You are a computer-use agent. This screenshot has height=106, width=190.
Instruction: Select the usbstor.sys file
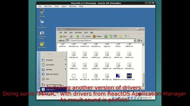(x=129, y=55)
